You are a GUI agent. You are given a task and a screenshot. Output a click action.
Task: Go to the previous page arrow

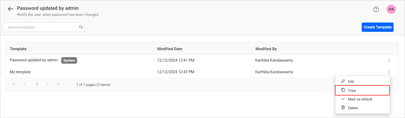(25, 84)
